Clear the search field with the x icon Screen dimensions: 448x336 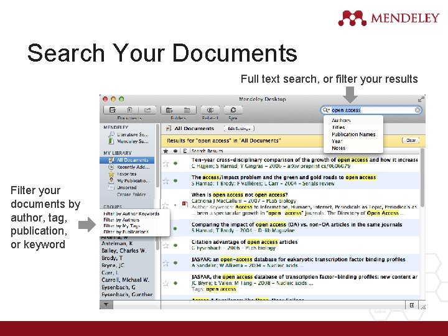(x=418, y=110)
